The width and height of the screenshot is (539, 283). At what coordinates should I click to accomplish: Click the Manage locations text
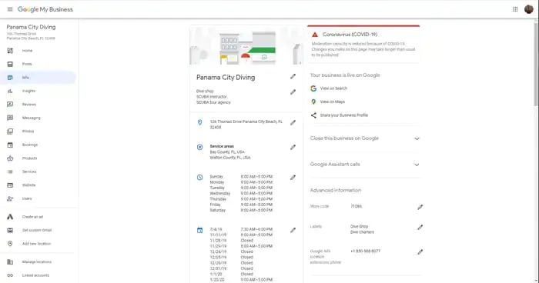37,261
